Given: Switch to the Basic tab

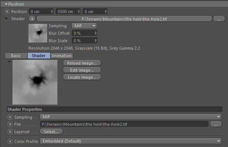Looking at the screenshot, I should [x=16, y=56].
